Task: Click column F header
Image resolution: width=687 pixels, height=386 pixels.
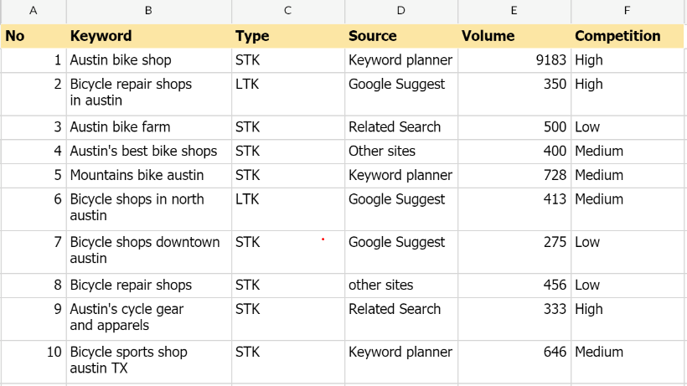Action: coord(627,11)
